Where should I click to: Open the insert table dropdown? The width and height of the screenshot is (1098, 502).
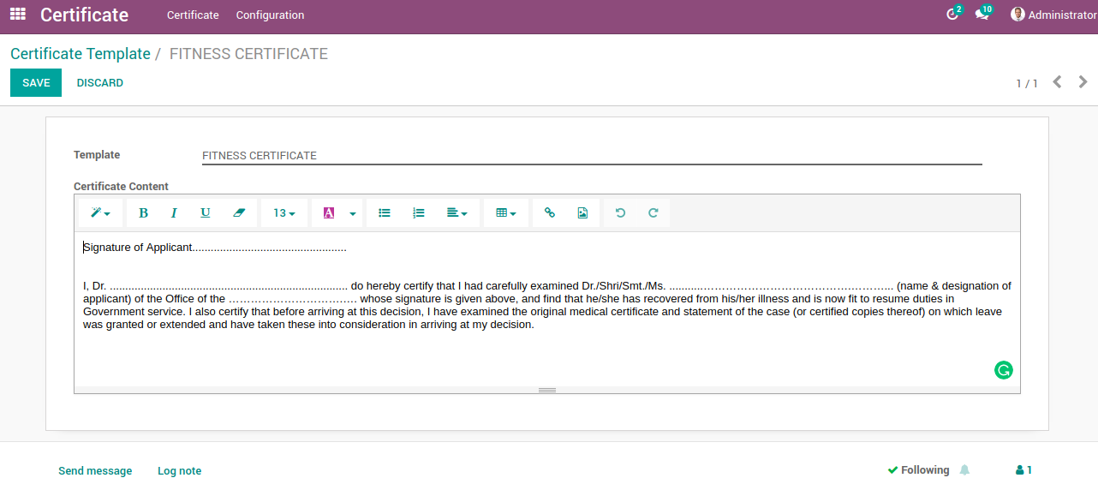506,213
